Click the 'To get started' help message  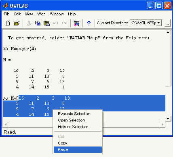coord(79,38)
